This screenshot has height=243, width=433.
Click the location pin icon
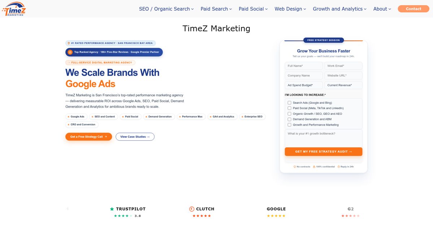point(69,43)
